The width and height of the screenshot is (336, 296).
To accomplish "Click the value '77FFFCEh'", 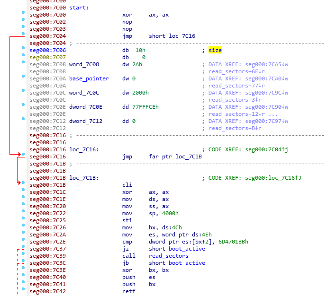I will click(145, 107).
